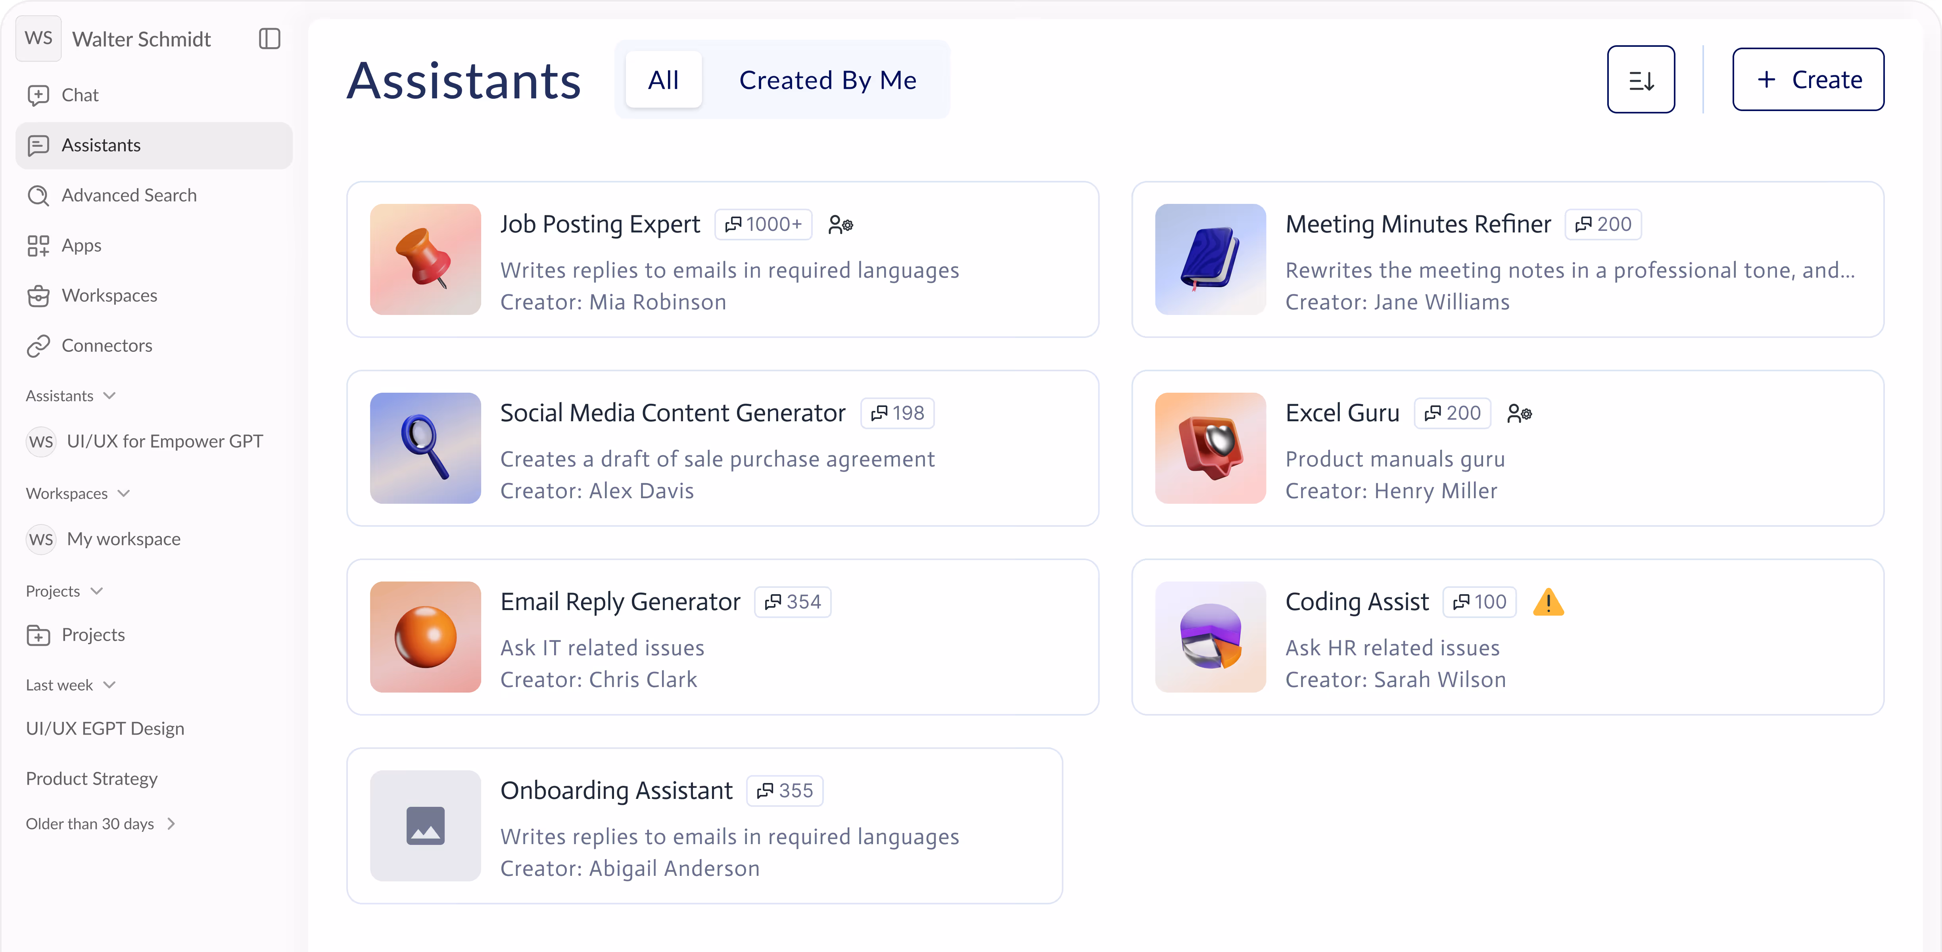Click the Chat sidebar icon
The height and width of the screenshot is (952, 1942).
[38, 95]
